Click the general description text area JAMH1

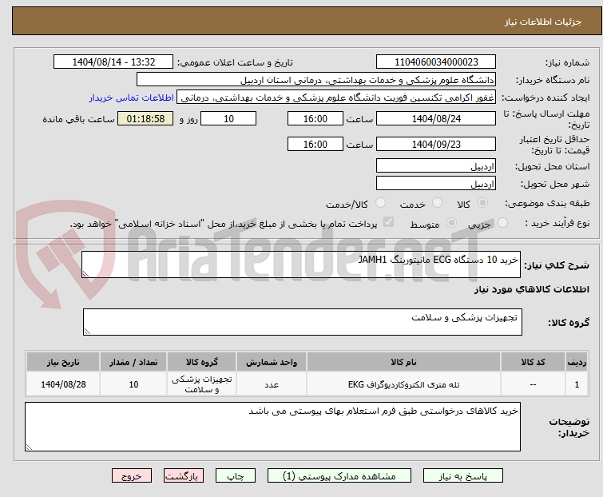(301, 264)
